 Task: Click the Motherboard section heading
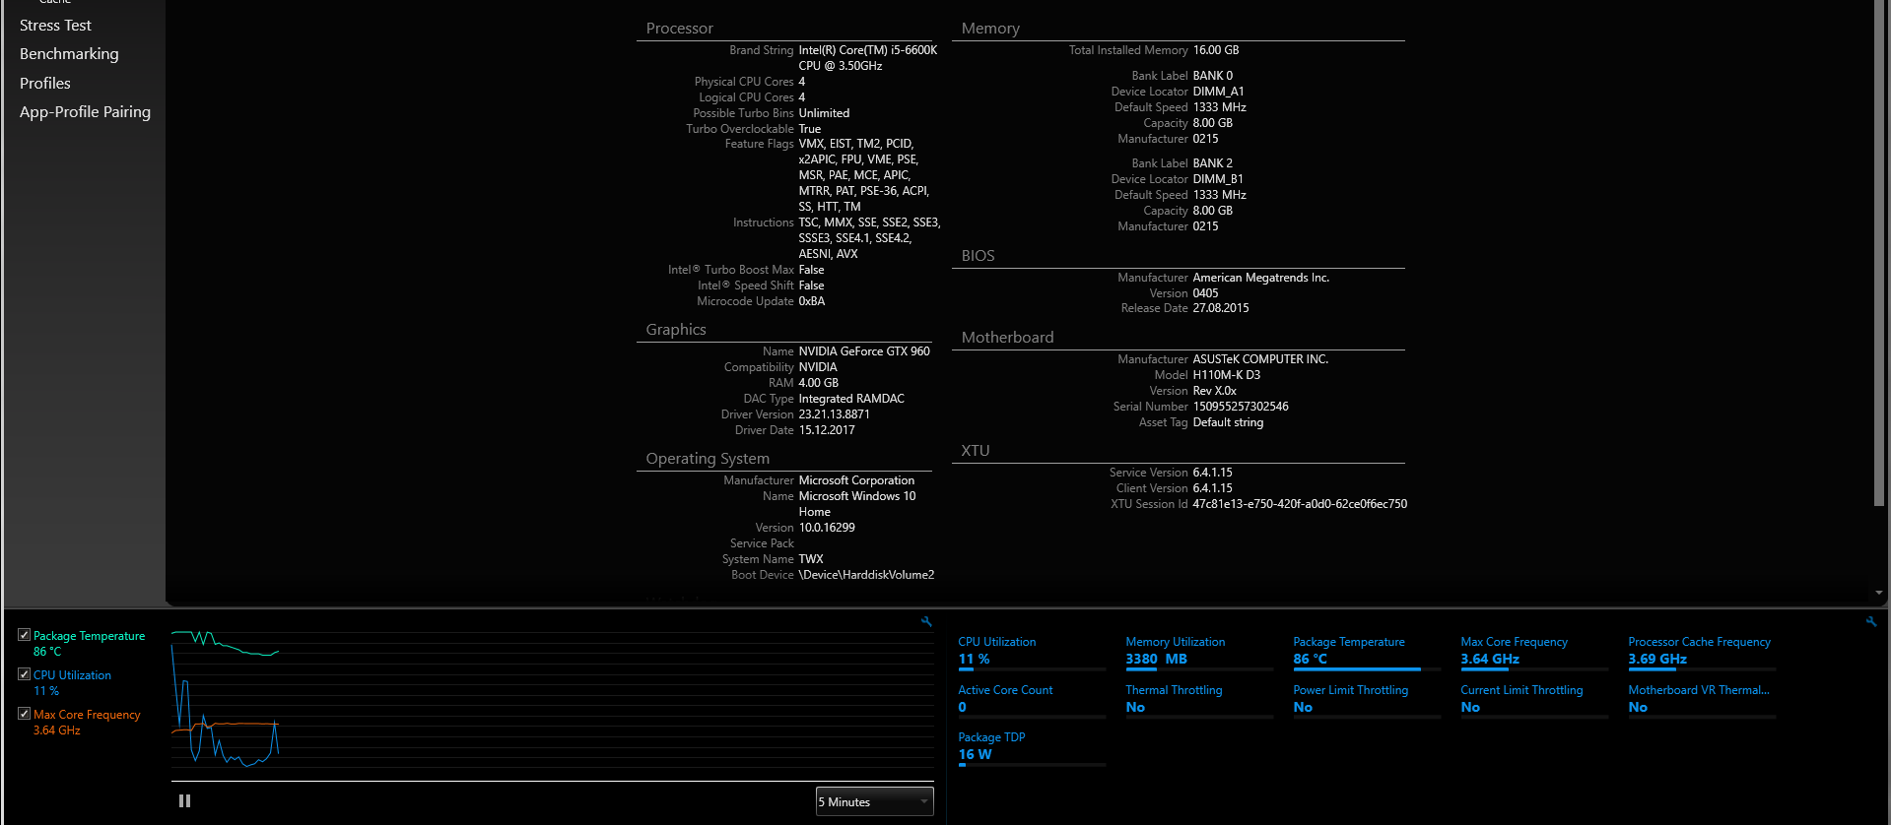click(1007, 338)
